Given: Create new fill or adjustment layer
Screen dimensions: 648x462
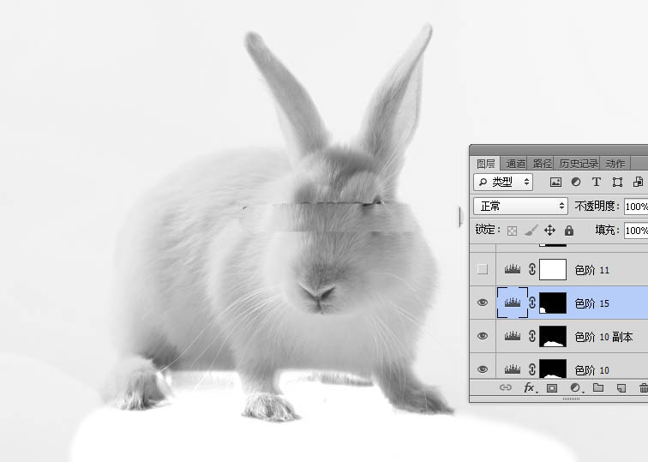Looking at the screenshot, I should click(575, 388).
